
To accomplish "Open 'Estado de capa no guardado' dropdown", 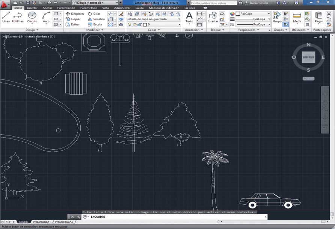I will (154, 19).
